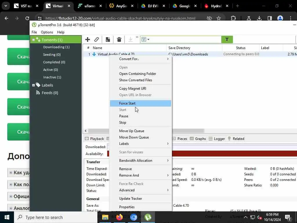The image size is (297, 223).
Task: Click the blue download arrow on Virtual Audio Cable row
Action: [94, 54]
